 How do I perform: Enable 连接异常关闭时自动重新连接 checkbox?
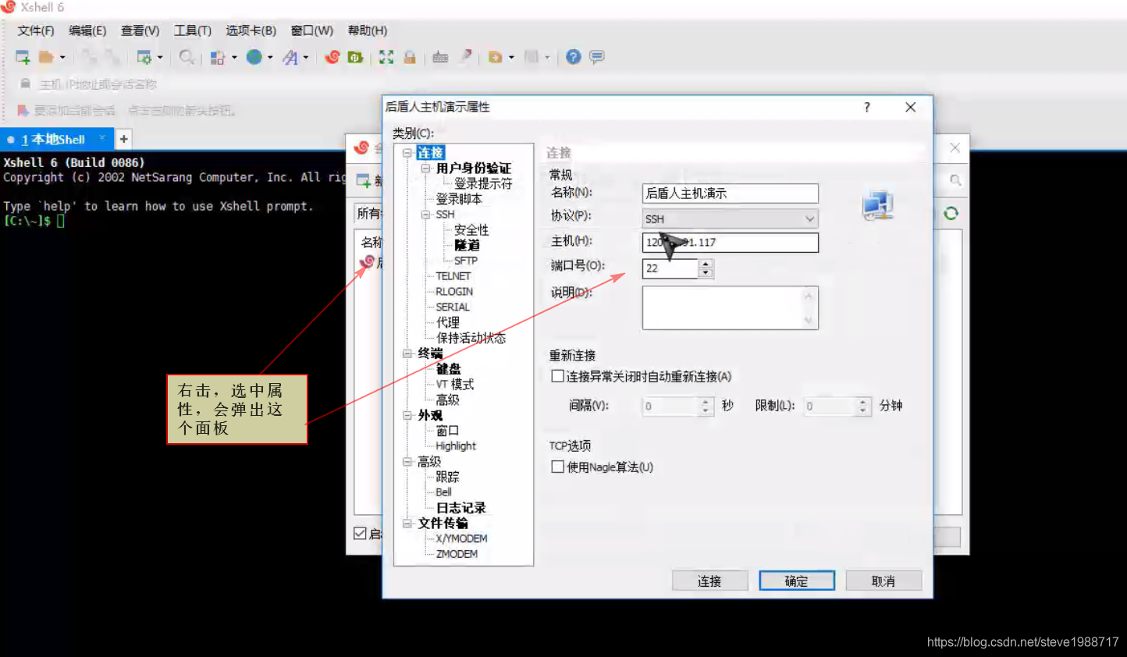coord(557,376)
